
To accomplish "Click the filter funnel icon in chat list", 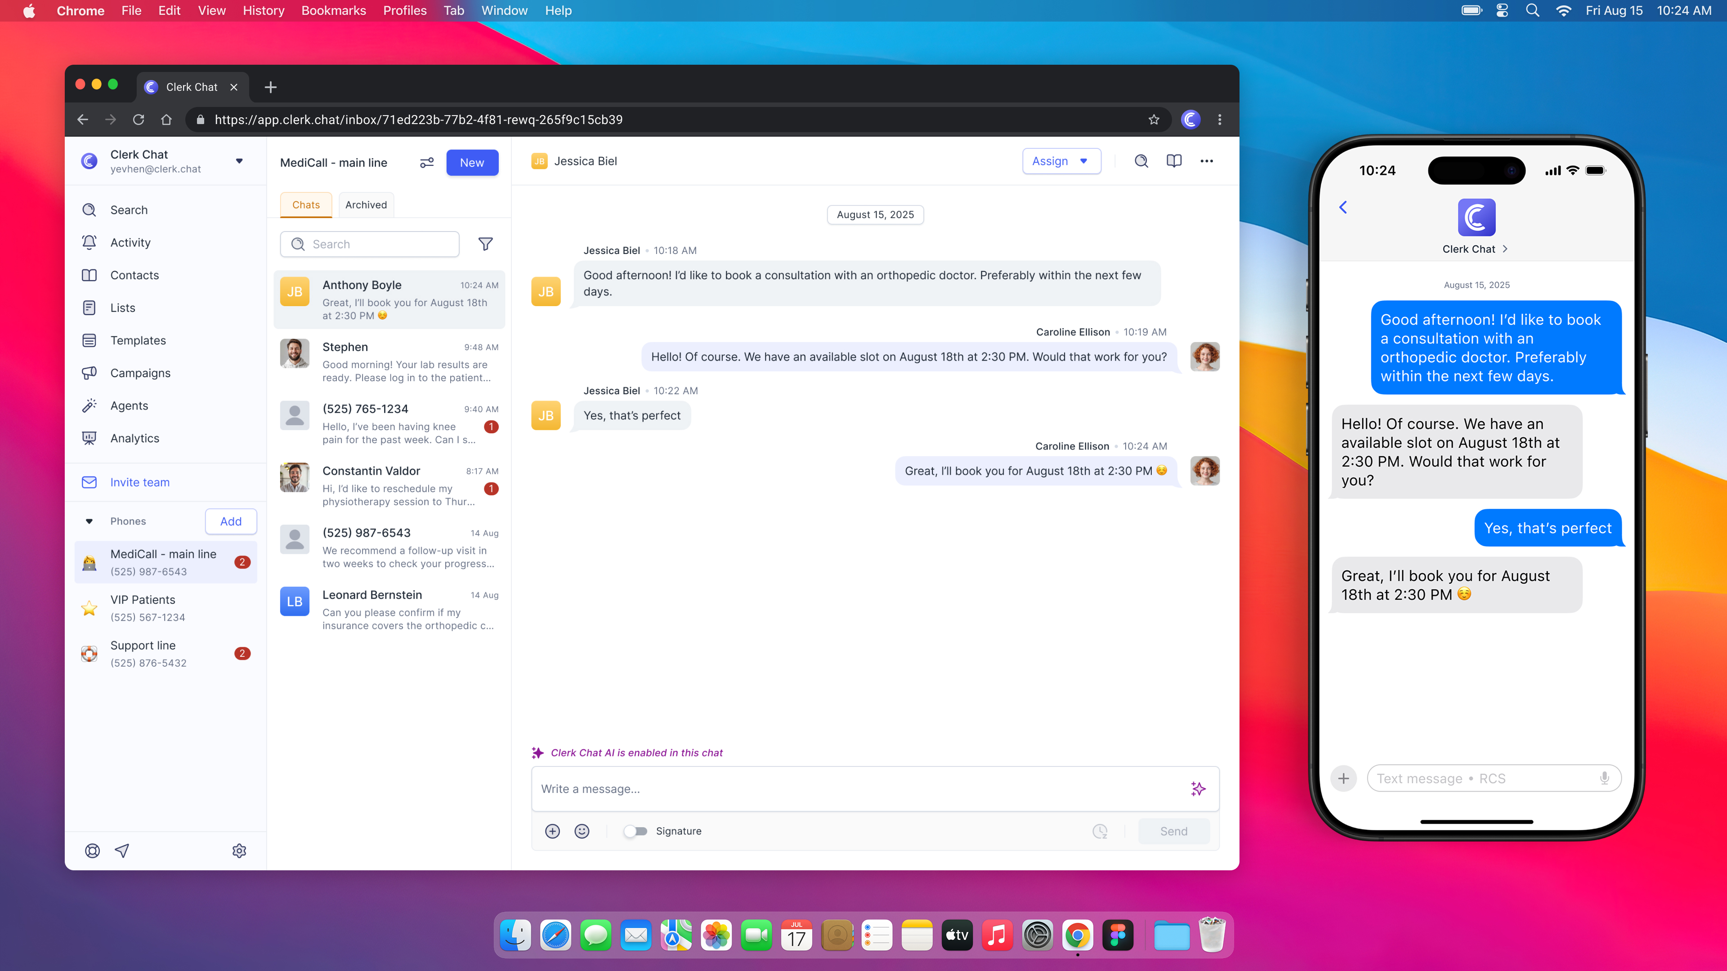I will pos(485,244).
